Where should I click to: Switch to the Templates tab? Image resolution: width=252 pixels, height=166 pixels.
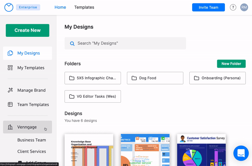pos(84,7)
